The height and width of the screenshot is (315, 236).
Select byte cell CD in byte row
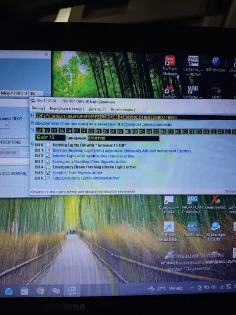(x=192, y=132)
